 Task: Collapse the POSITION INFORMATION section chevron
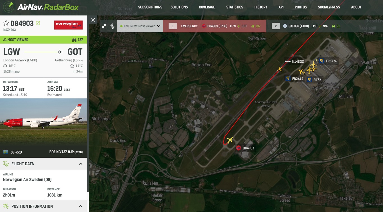click(81, 206)
